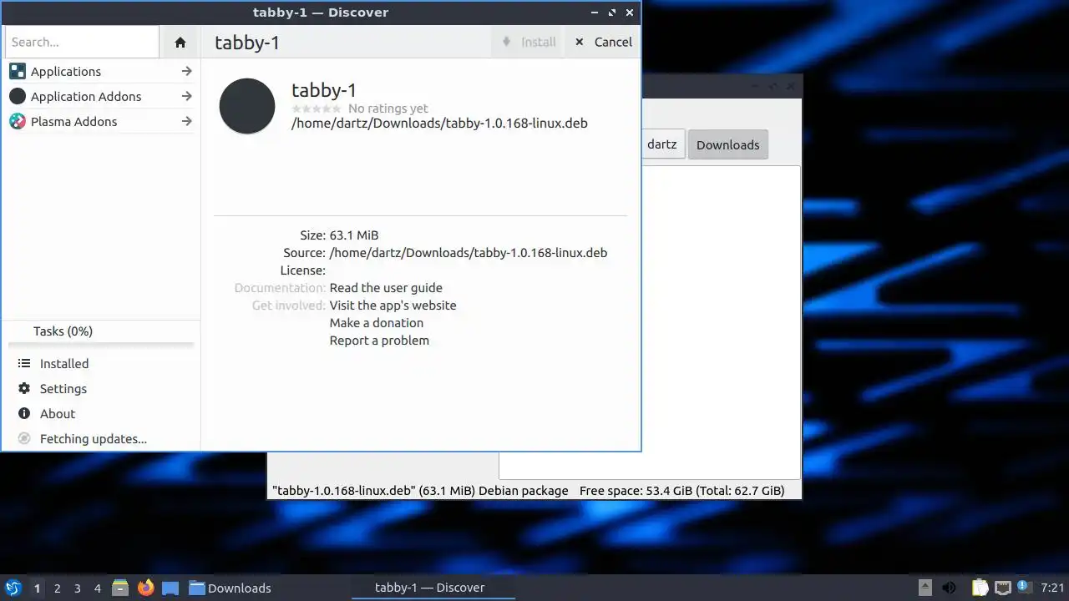Open the Installed page in sidebar
The height and width of the screenshot is (601, 1069).
coord(64,363)
